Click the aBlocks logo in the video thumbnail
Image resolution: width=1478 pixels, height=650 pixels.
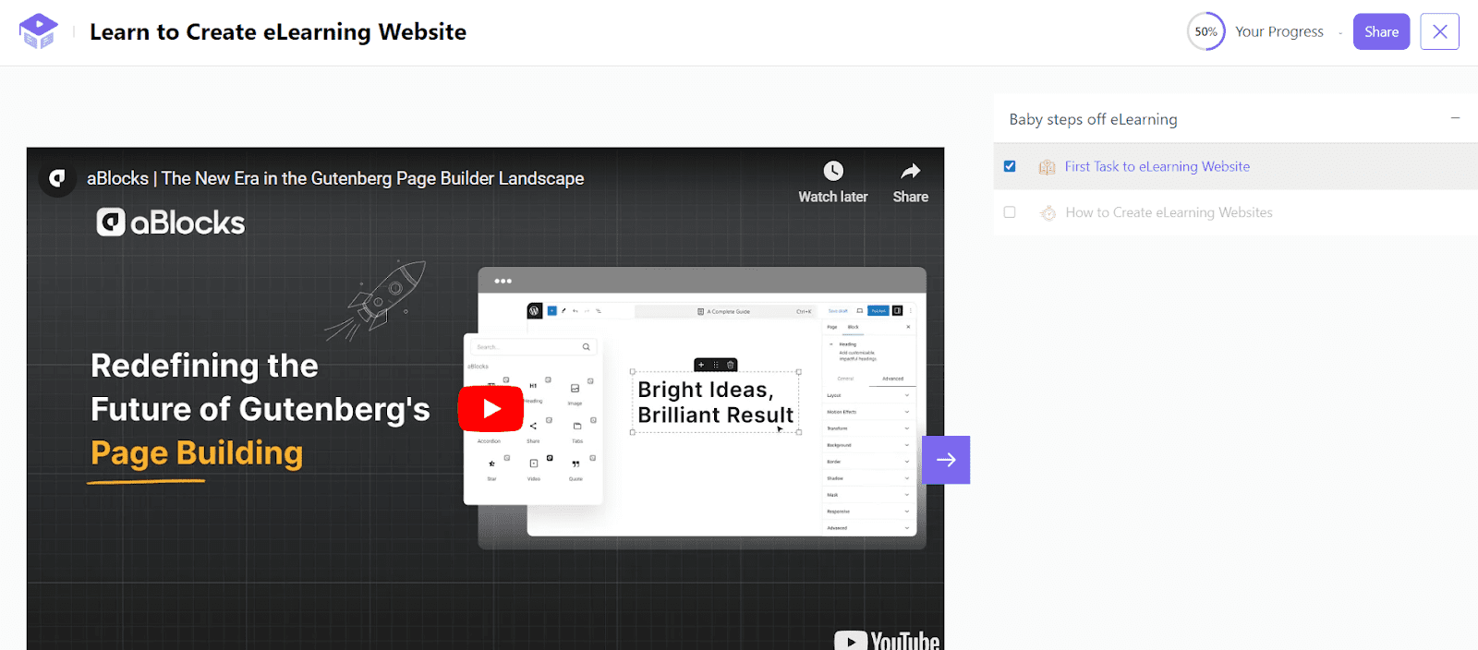(x=171, y=223)
